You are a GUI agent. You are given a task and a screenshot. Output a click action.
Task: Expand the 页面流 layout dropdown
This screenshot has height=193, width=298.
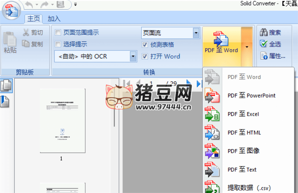click(x=196, y=33)
